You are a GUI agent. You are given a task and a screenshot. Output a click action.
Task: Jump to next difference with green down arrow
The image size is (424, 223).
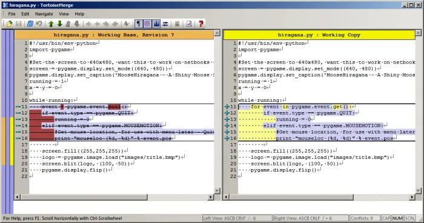pyautogui.click(x=59, y=24)
